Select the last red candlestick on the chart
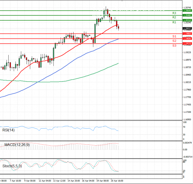193x184 pixels. (x=118, y=27)
